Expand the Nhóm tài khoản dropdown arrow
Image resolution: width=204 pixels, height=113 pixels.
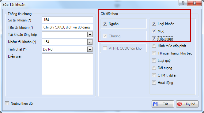click(x=90, y=42)
